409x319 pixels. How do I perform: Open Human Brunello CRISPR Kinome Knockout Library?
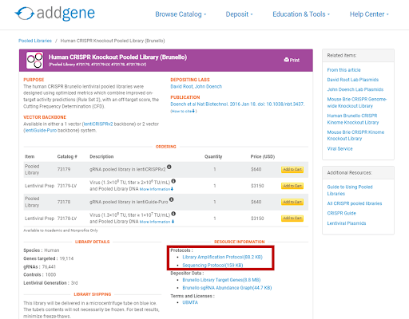353,119
